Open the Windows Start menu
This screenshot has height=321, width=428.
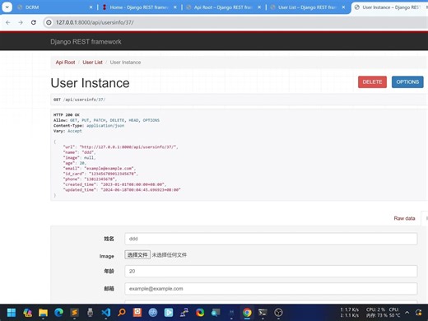pyautogui.click(x=12, y=313)
